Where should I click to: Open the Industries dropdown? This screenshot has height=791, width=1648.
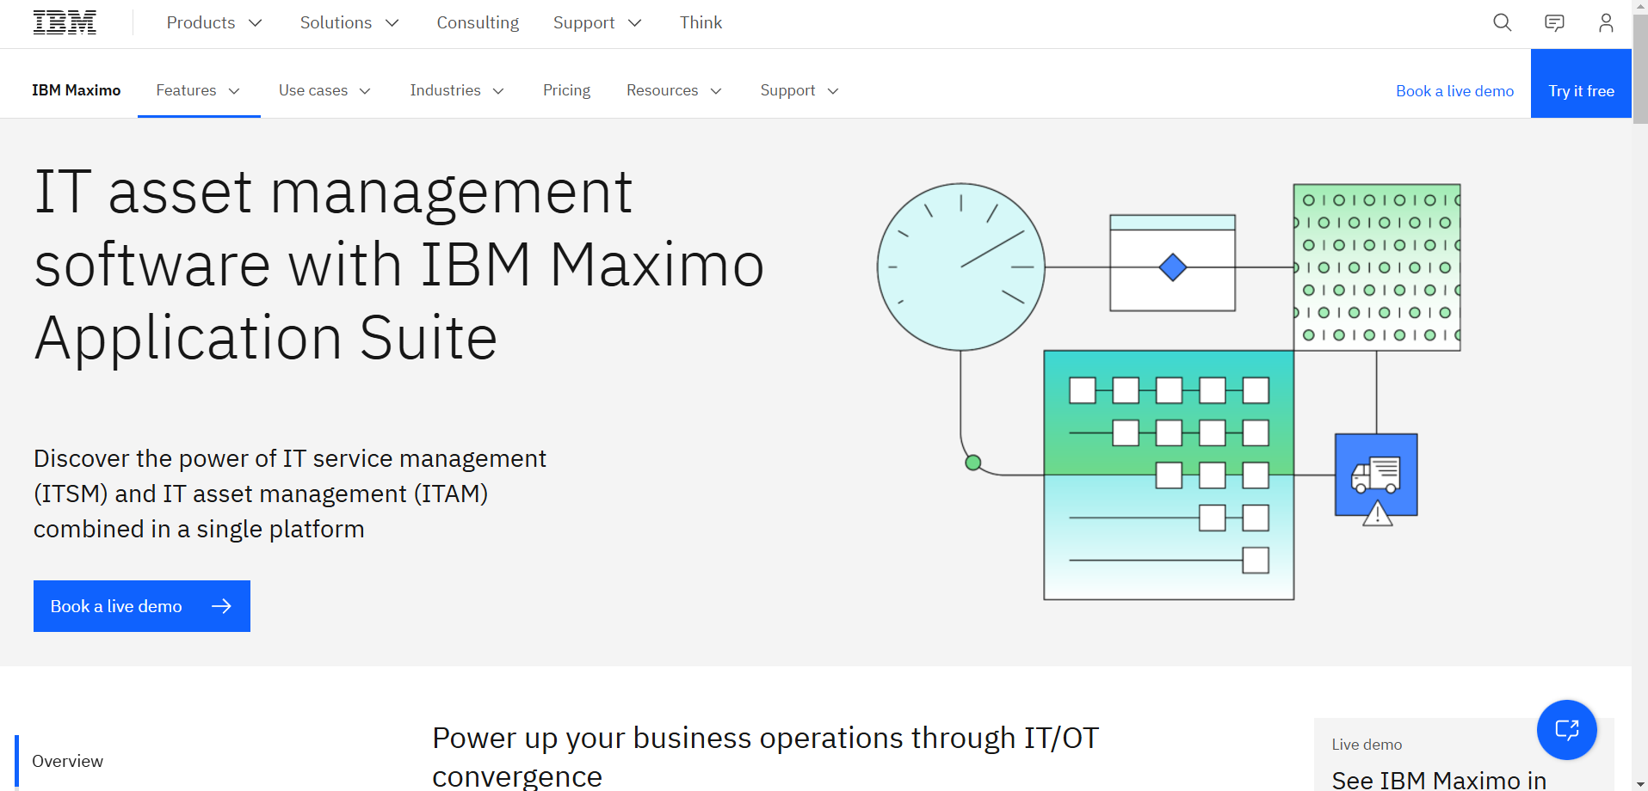pyautogui.click(x=457, y=90)
